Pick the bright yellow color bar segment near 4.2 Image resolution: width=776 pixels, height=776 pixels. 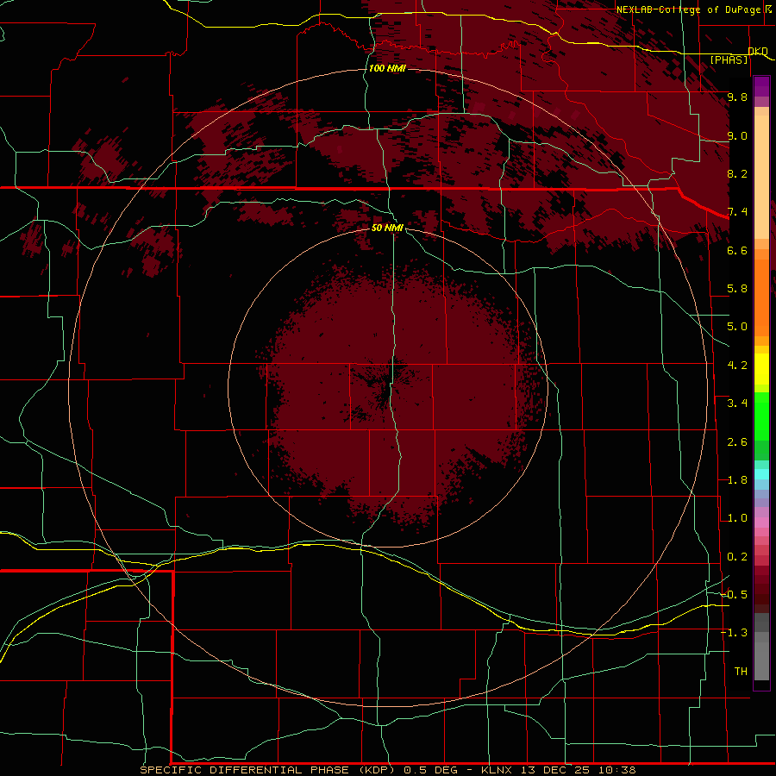[x=761, y=369]
